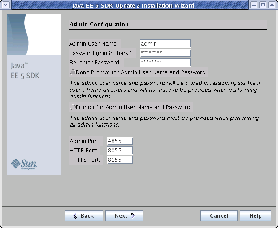Screen dimensions: 278x228
Task: Maximize the Installation Wizard window
Action: 263,5
